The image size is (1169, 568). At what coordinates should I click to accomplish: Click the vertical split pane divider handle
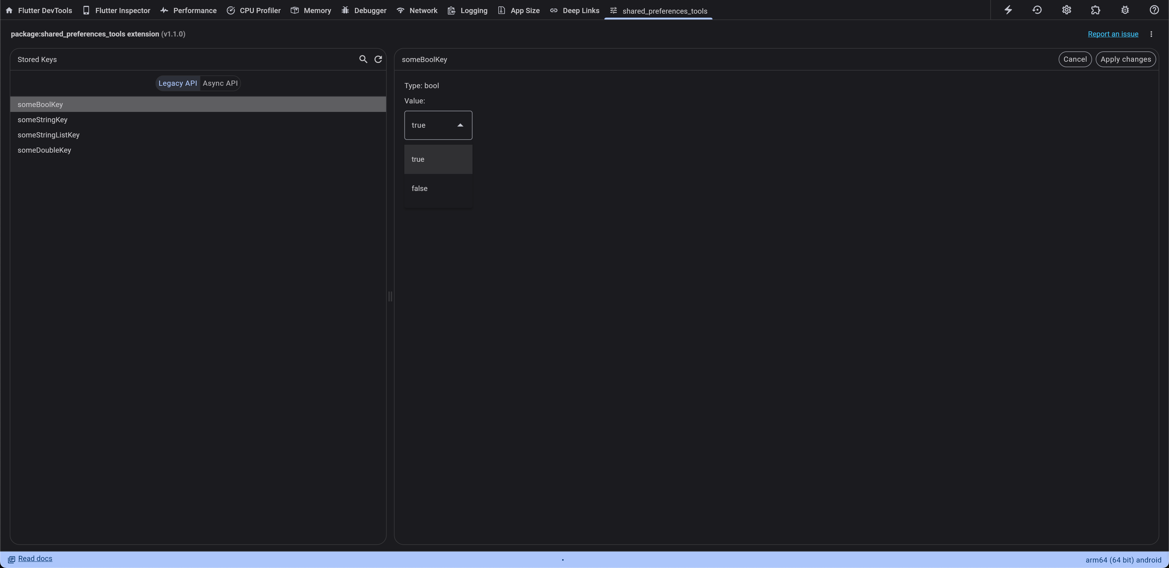coord(390,296)
